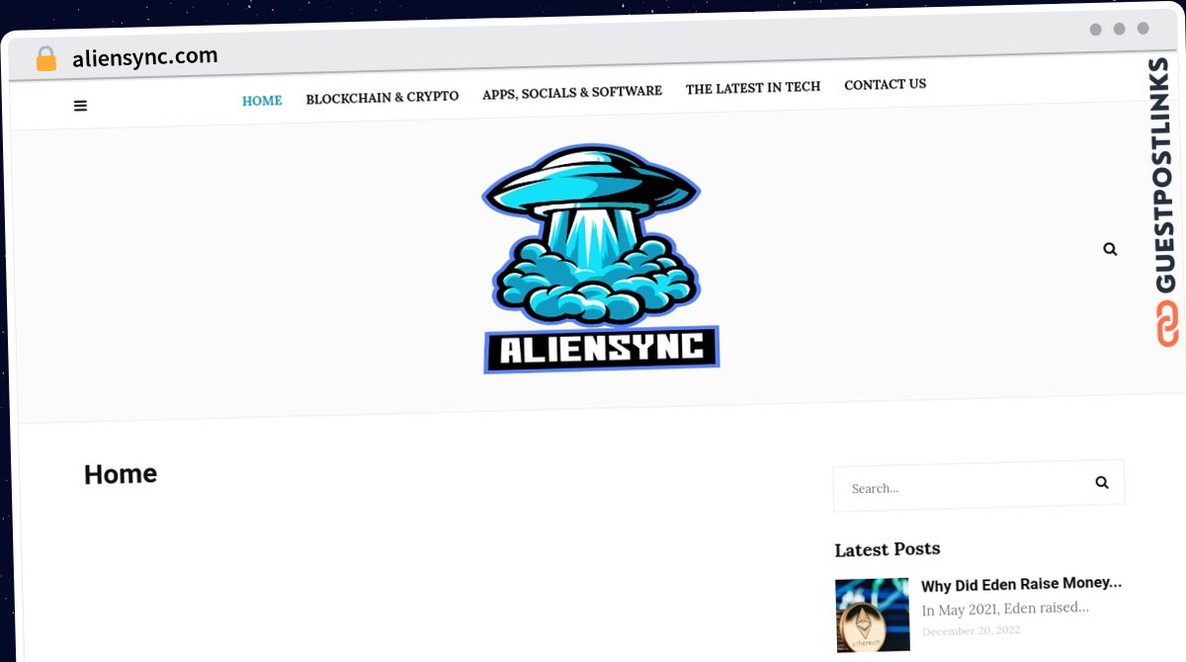Click the AlienSync UFO logo

(601, 259)
